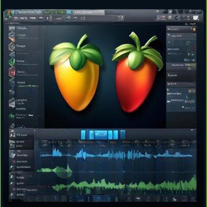Image resolution: width=207 pixels, height=207 pixels.
Task: Click the dark round icon beside the globe
Action: pos(177,18)
